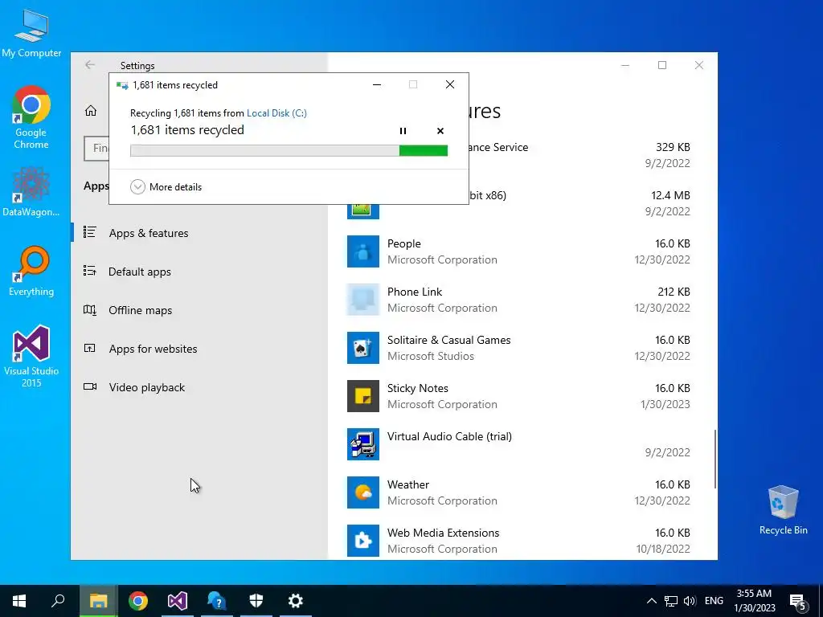Open Google Chrome desktop shortcut
The image size is (823, 617).
coord(31,117)
